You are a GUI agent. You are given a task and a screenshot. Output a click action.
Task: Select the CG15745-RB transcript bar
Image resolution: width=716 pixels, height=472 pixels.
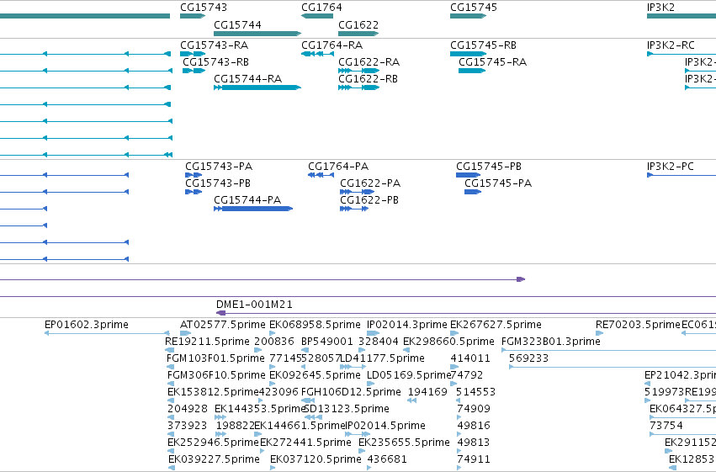click(468, 54)
